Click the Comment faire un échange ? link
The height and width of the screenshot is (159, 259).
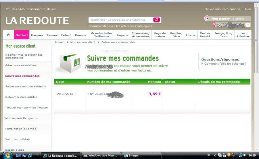pyautogui.click(x=225, y=64)
